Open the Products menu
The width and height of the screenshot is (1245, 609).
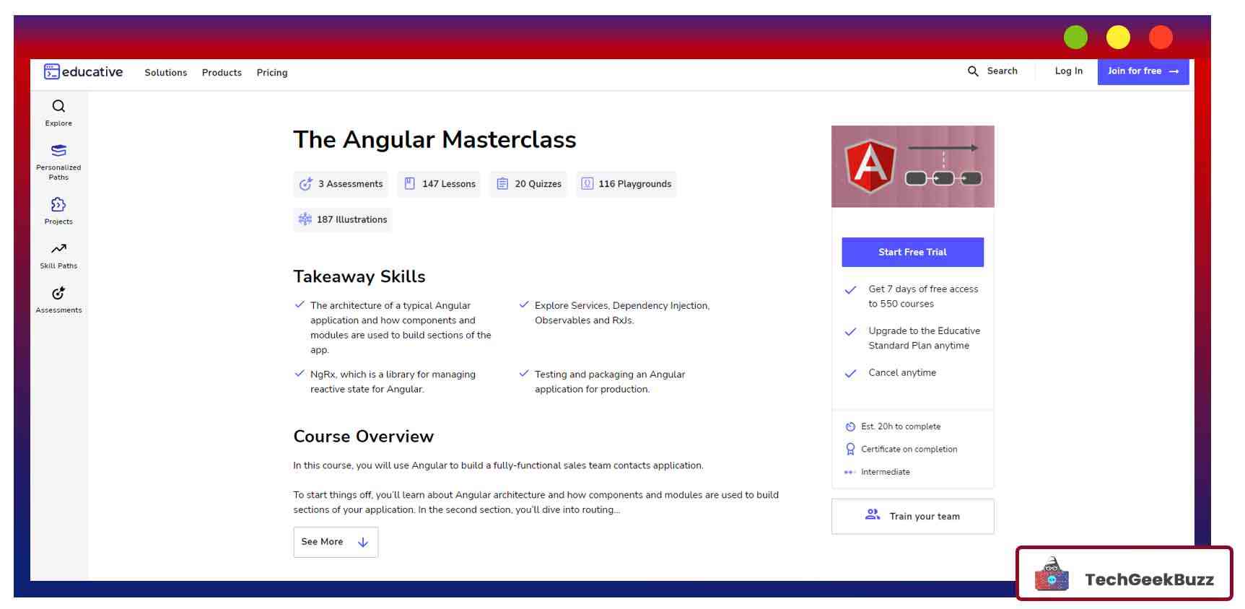pyautogui.click(x=222, y=73)
